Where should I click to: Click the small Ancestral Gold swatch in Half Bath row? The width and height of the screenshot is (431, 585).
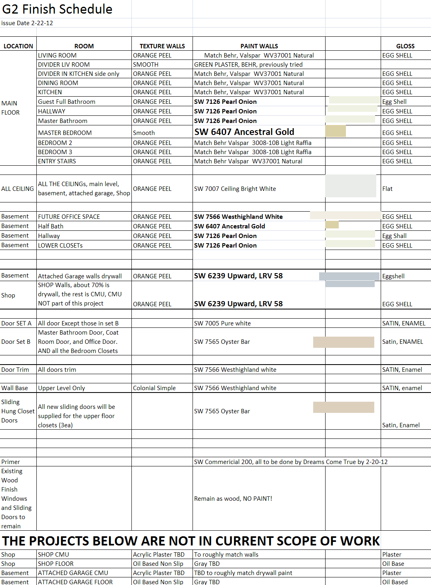[332, 224]
